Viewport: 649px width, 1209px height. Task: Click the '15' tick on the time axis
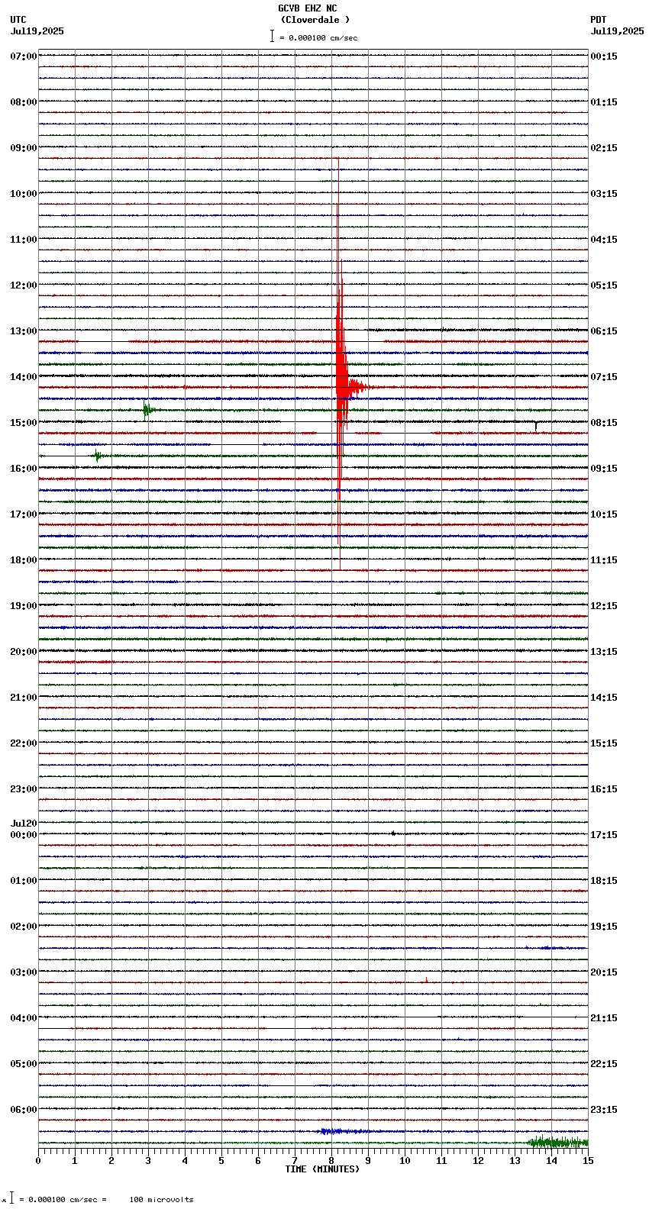(x=588, y=1161)
